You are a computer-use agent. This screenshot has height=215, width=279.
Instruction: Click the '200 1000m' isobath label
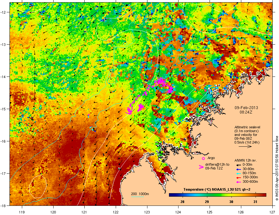[140, 194]
